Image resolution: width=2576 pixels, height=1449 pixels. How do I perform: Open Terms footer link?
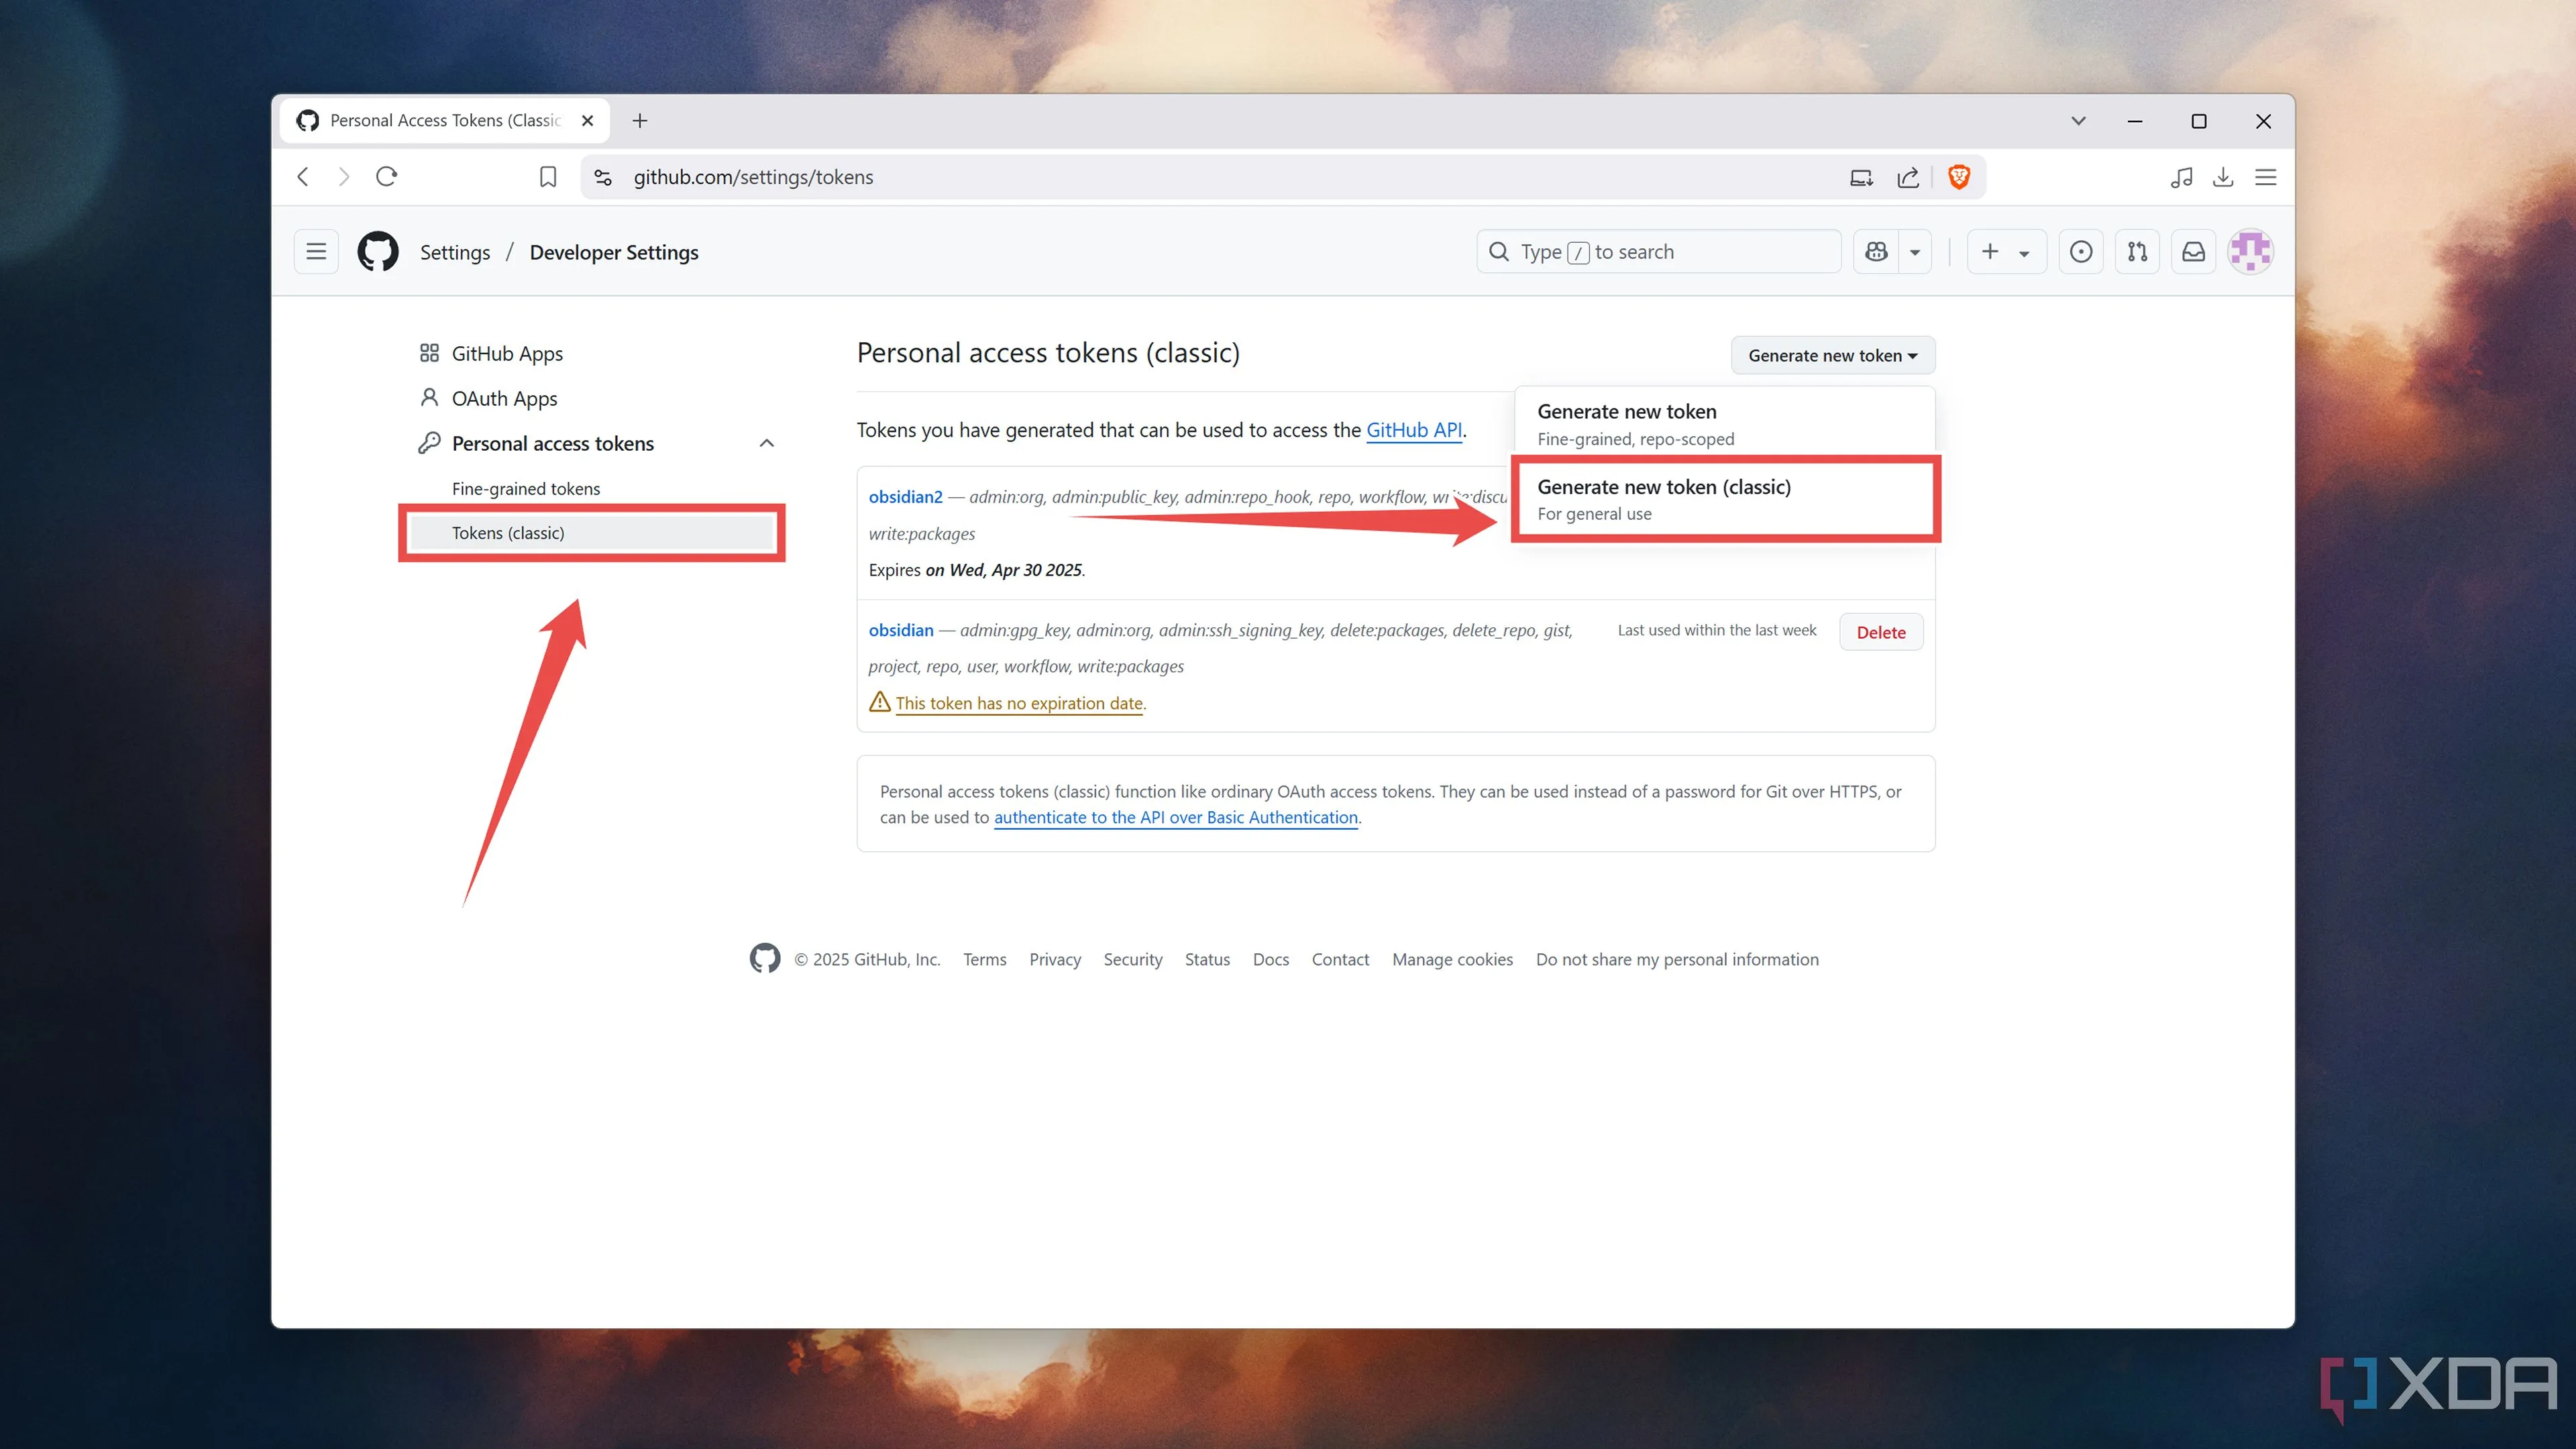(985, 959)
